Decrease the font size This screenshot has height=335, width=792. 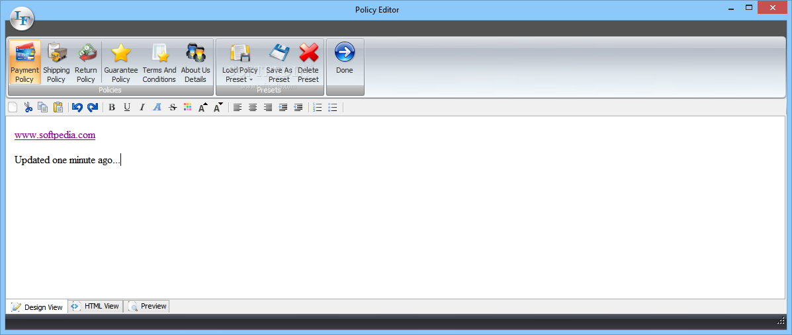(x=218, y=107)
